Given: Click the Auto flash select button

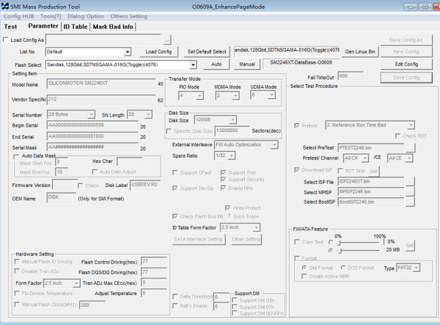Looking at the screenshot, I should [216, 65].
